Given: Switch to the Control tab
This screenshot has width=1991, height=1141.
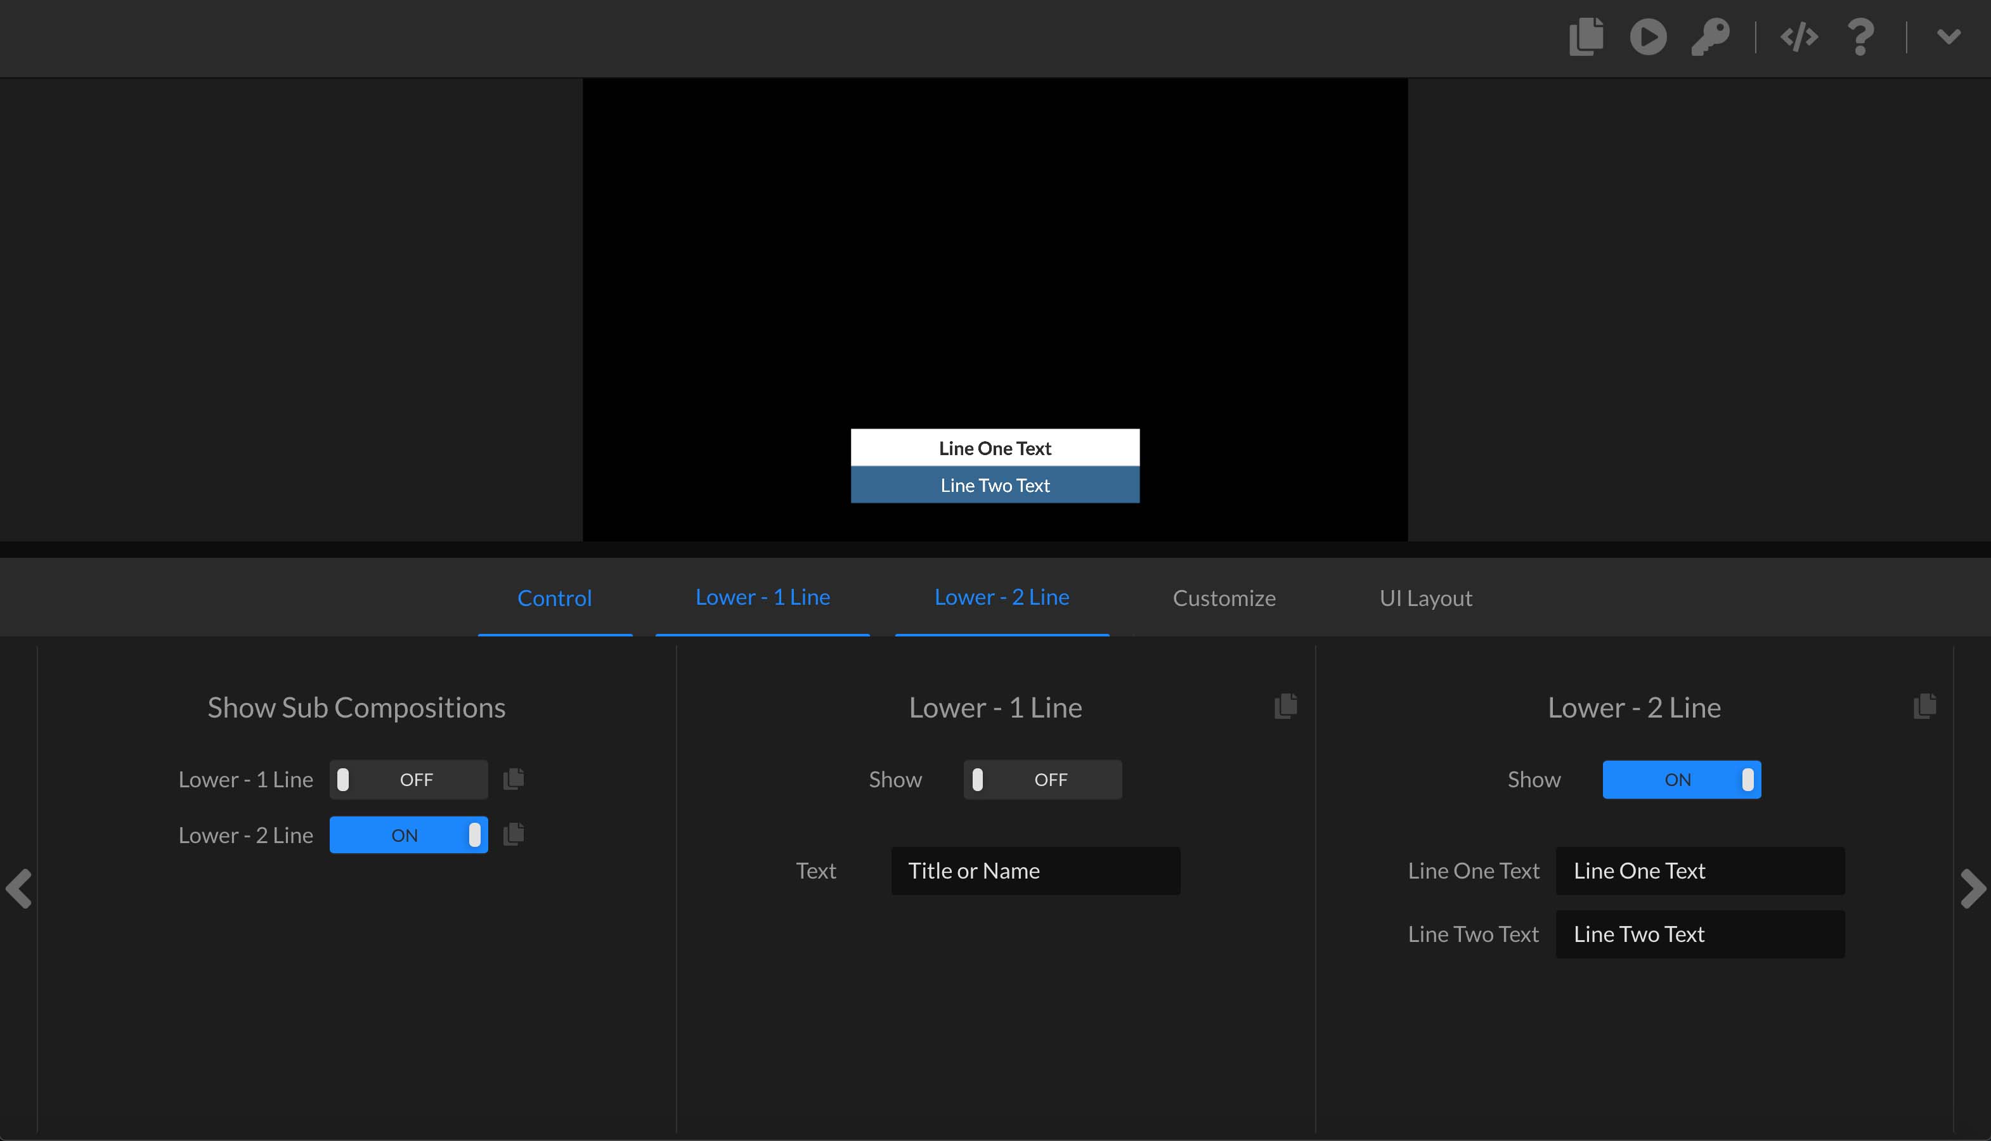Looking at the screenshot, I should (555, 598).
